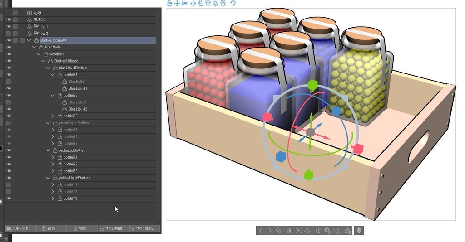This screenshot has width=465, height=242.
Task: Collapse the redLiquidBottles group
Action: [x=48, y=150]
